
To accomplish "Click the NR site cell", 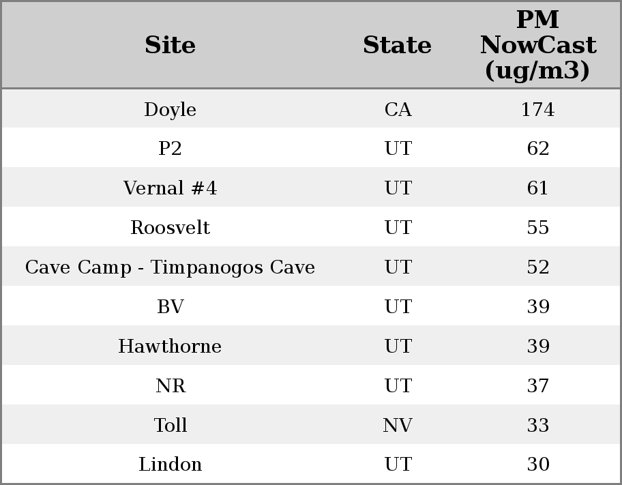I will [171, 386].
